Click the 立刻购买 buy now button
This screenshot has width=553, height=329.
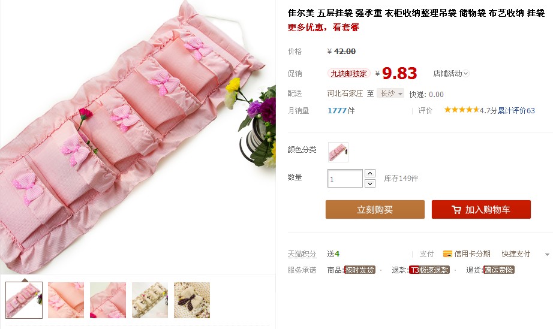click(375, 210)
